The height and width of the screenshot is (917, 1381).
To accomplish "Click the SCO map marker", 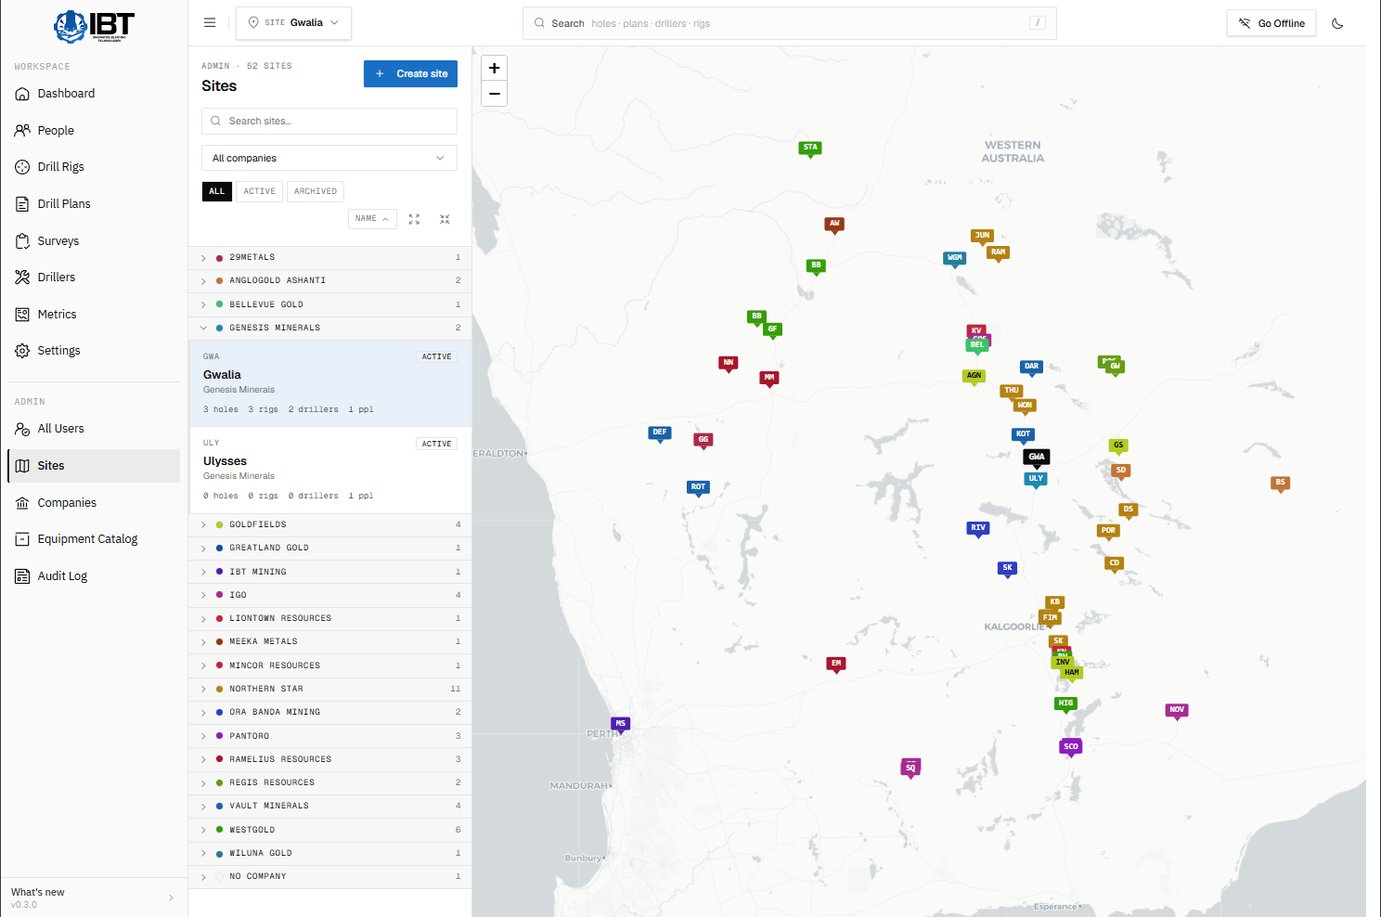I will [1071, 747].
